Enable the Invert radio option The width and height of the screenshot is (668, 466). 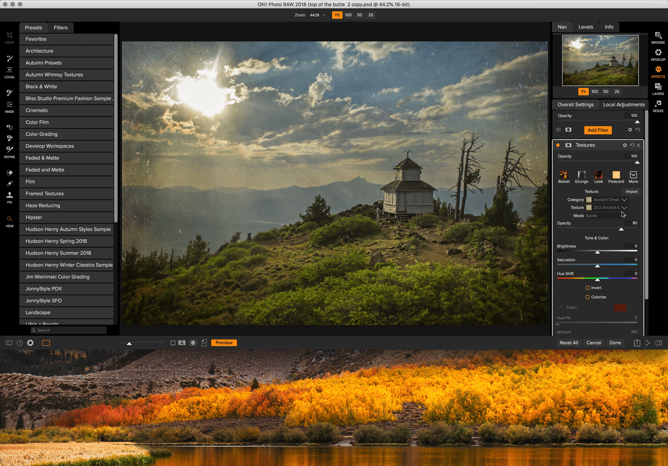point(588,288)
